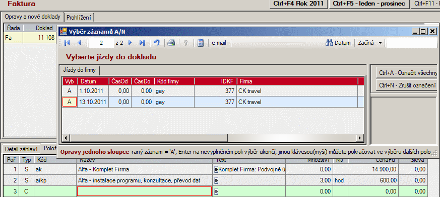Screen dimensions: 440x197
Task: Toggle Vyb cell A for 1.10.2011
Action: click(70, 91)
